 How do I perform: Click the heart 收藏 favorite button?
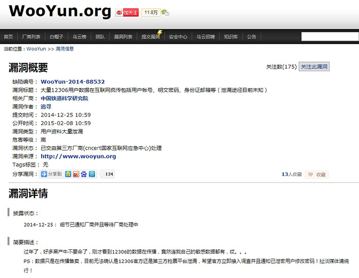click(x=316, y=174)
